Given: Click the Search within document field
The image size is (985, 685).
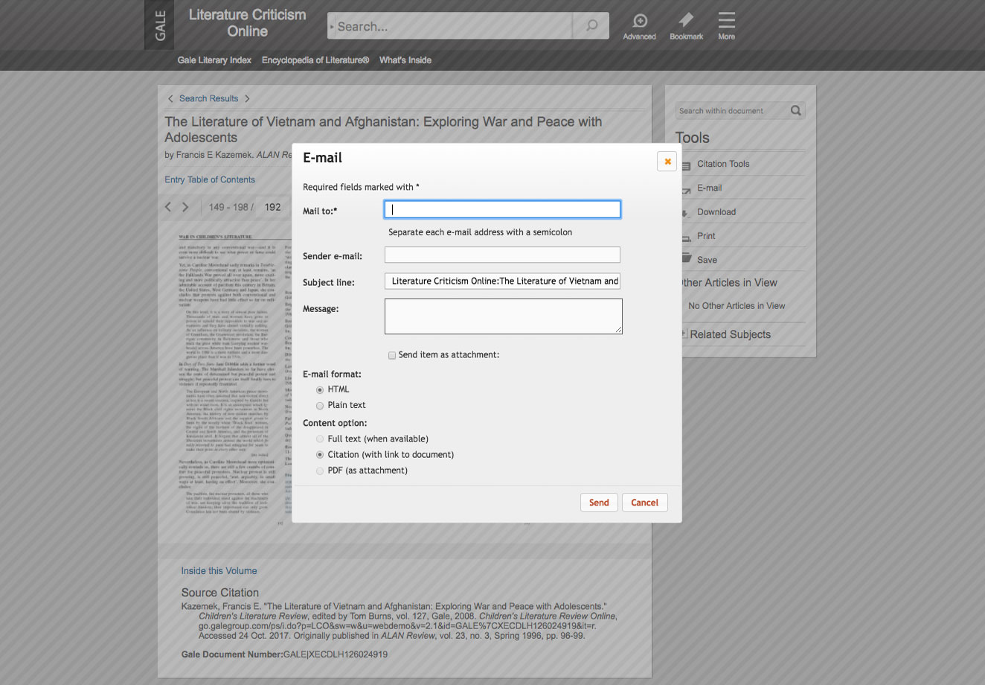Looking at the screenshot, I should 732,111.
